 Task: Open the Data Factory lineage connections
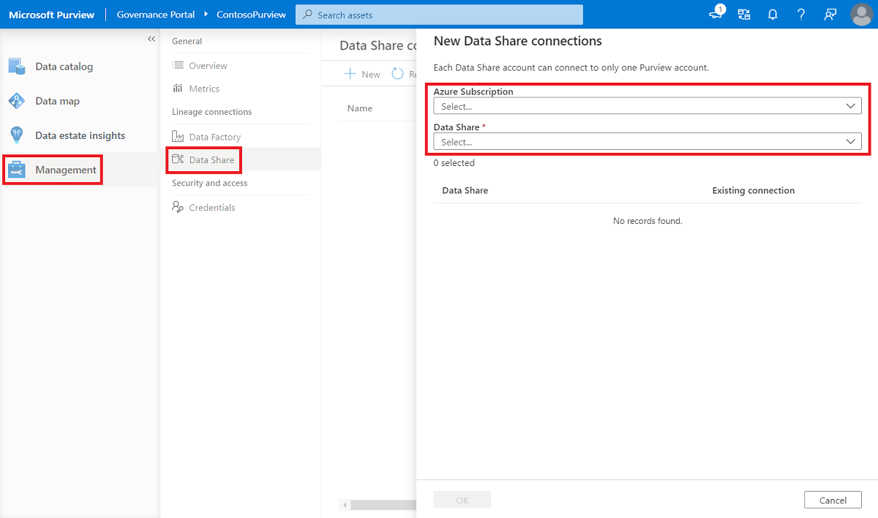click(x=212, y=136)
